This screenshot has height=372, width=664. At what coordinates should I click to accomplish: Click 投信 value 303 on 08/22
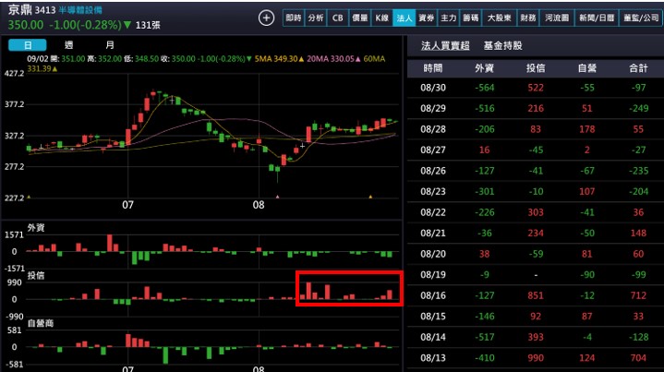[536, 212]
